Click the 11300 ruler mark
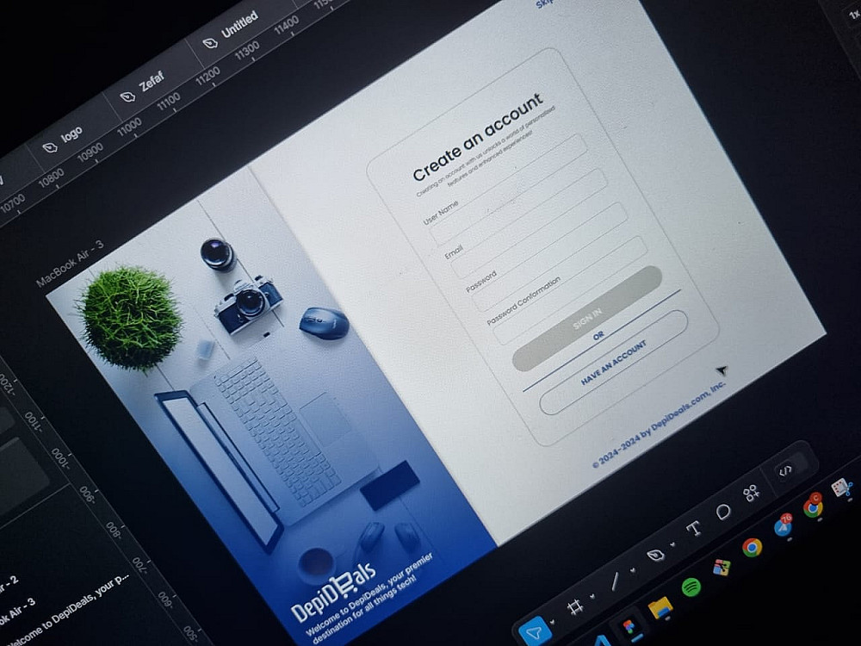The image size is (861, 646). 246,51
